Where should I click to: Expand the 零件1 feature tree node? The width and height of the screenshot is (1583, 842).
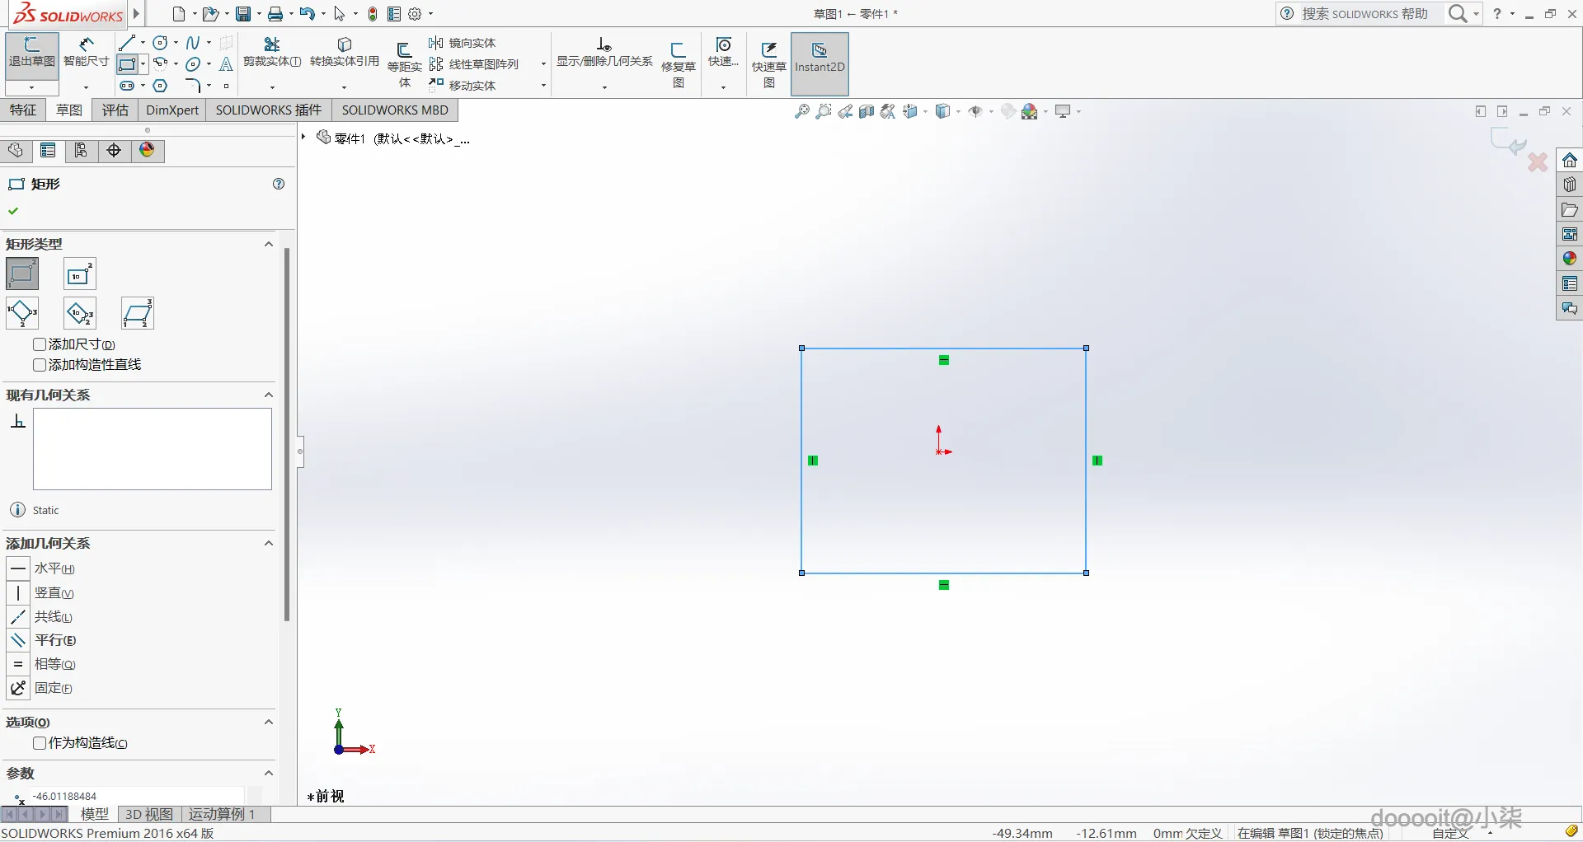(x=303, y=137)
